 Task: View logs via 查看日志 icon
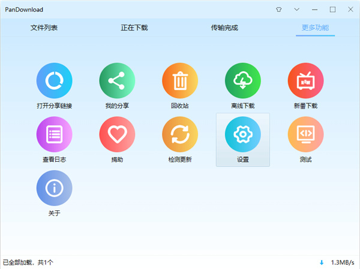[54, 134]
